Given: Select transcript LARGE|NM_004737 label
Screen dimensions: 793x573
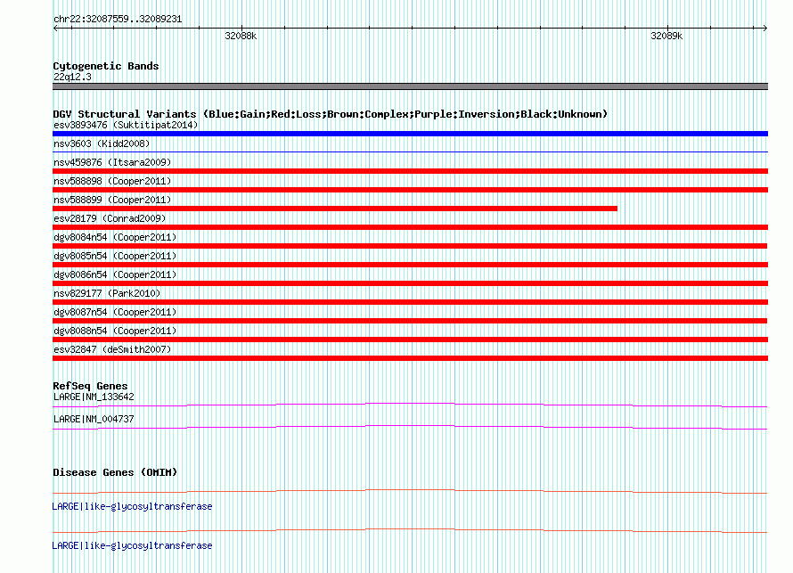Looking at the screenshot, I should point(94,419).
